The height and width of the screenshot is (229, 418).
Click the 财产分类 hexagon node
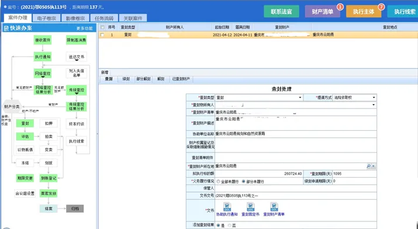(x=12, y=106)
